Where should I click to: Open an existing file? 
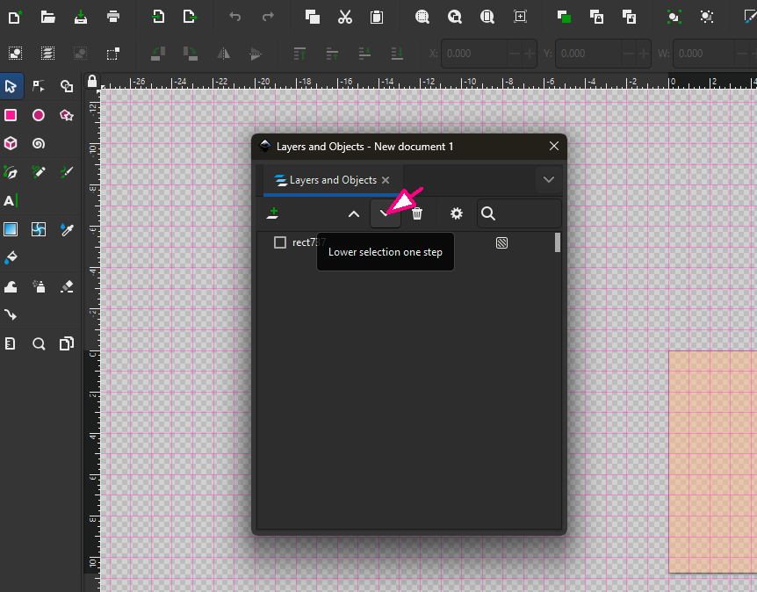click(47, 17)
